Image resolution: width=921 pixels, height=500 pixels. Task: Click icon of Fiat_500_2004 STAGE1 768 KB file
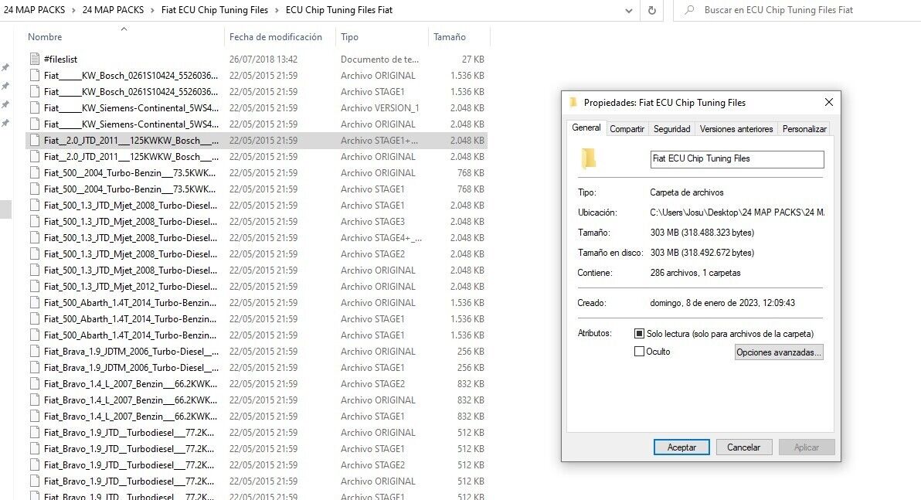[35, 189]
